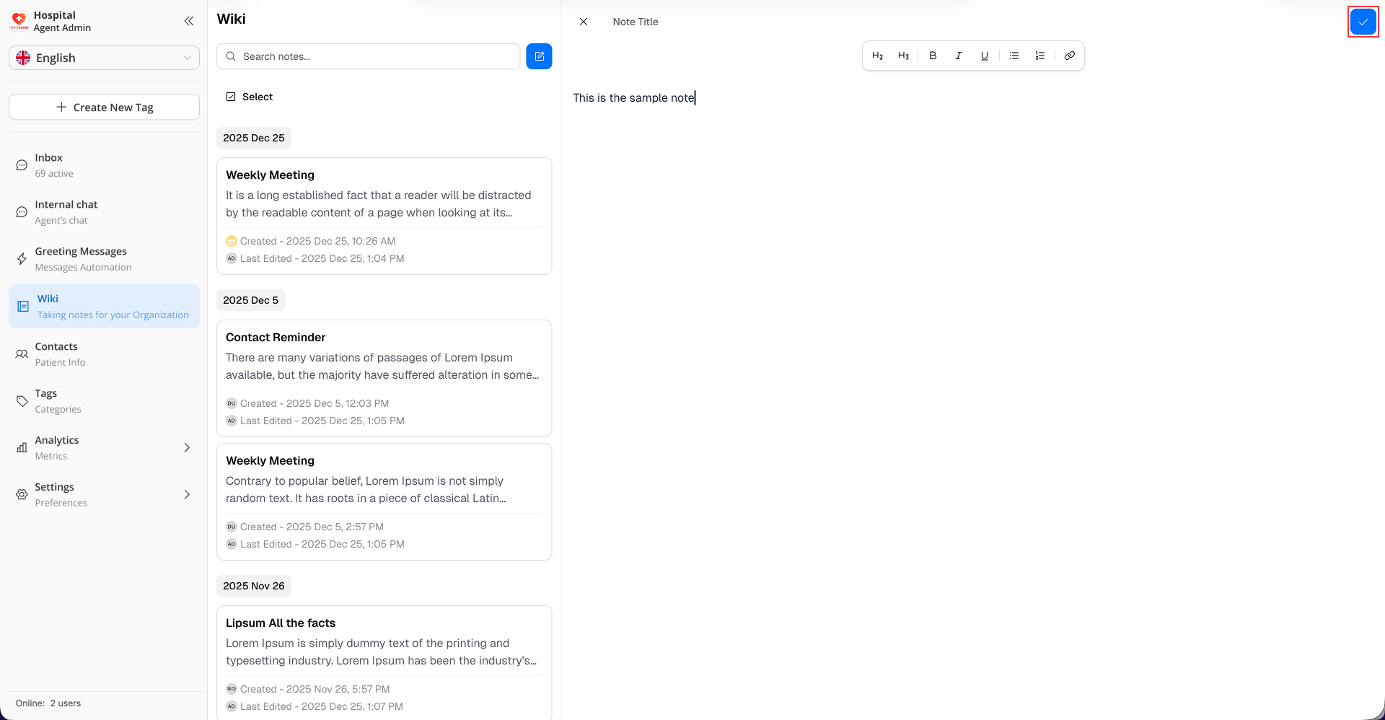Close the note editor with the X

pyautogui.click(x=584, y=22)
